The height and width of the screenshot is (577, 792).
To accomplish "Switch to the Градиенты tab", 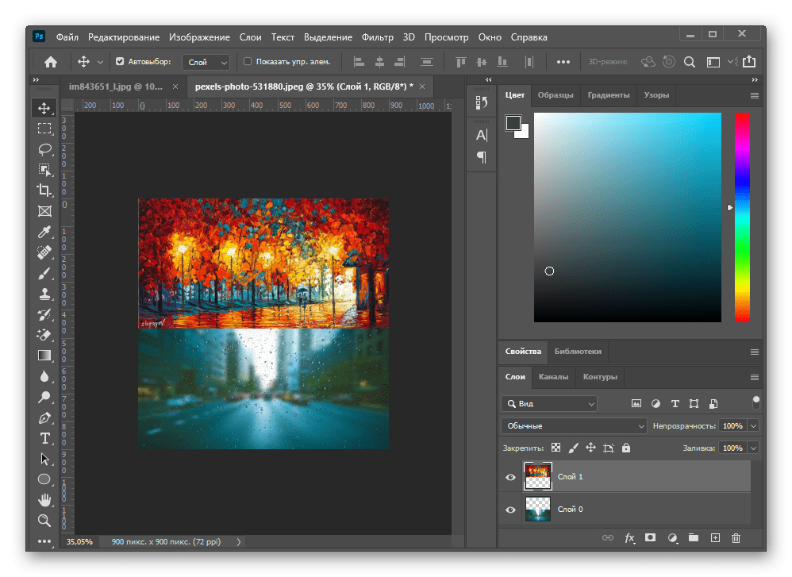I will click(609, 95).
